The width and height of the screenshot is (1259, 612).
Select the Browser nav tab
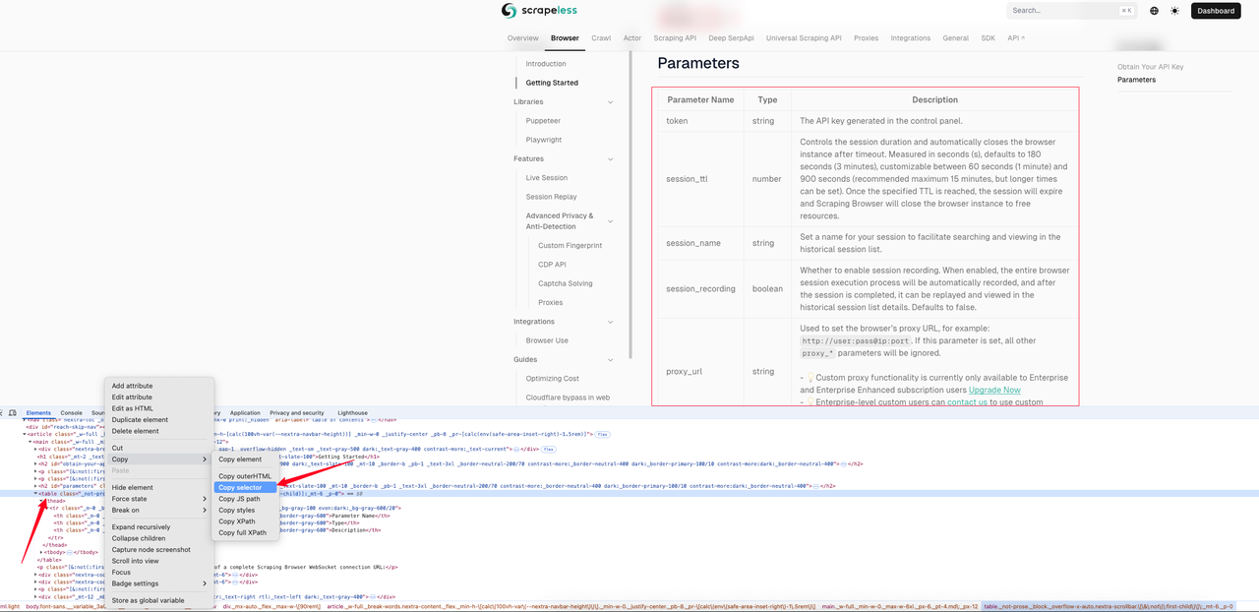(565, 38)
